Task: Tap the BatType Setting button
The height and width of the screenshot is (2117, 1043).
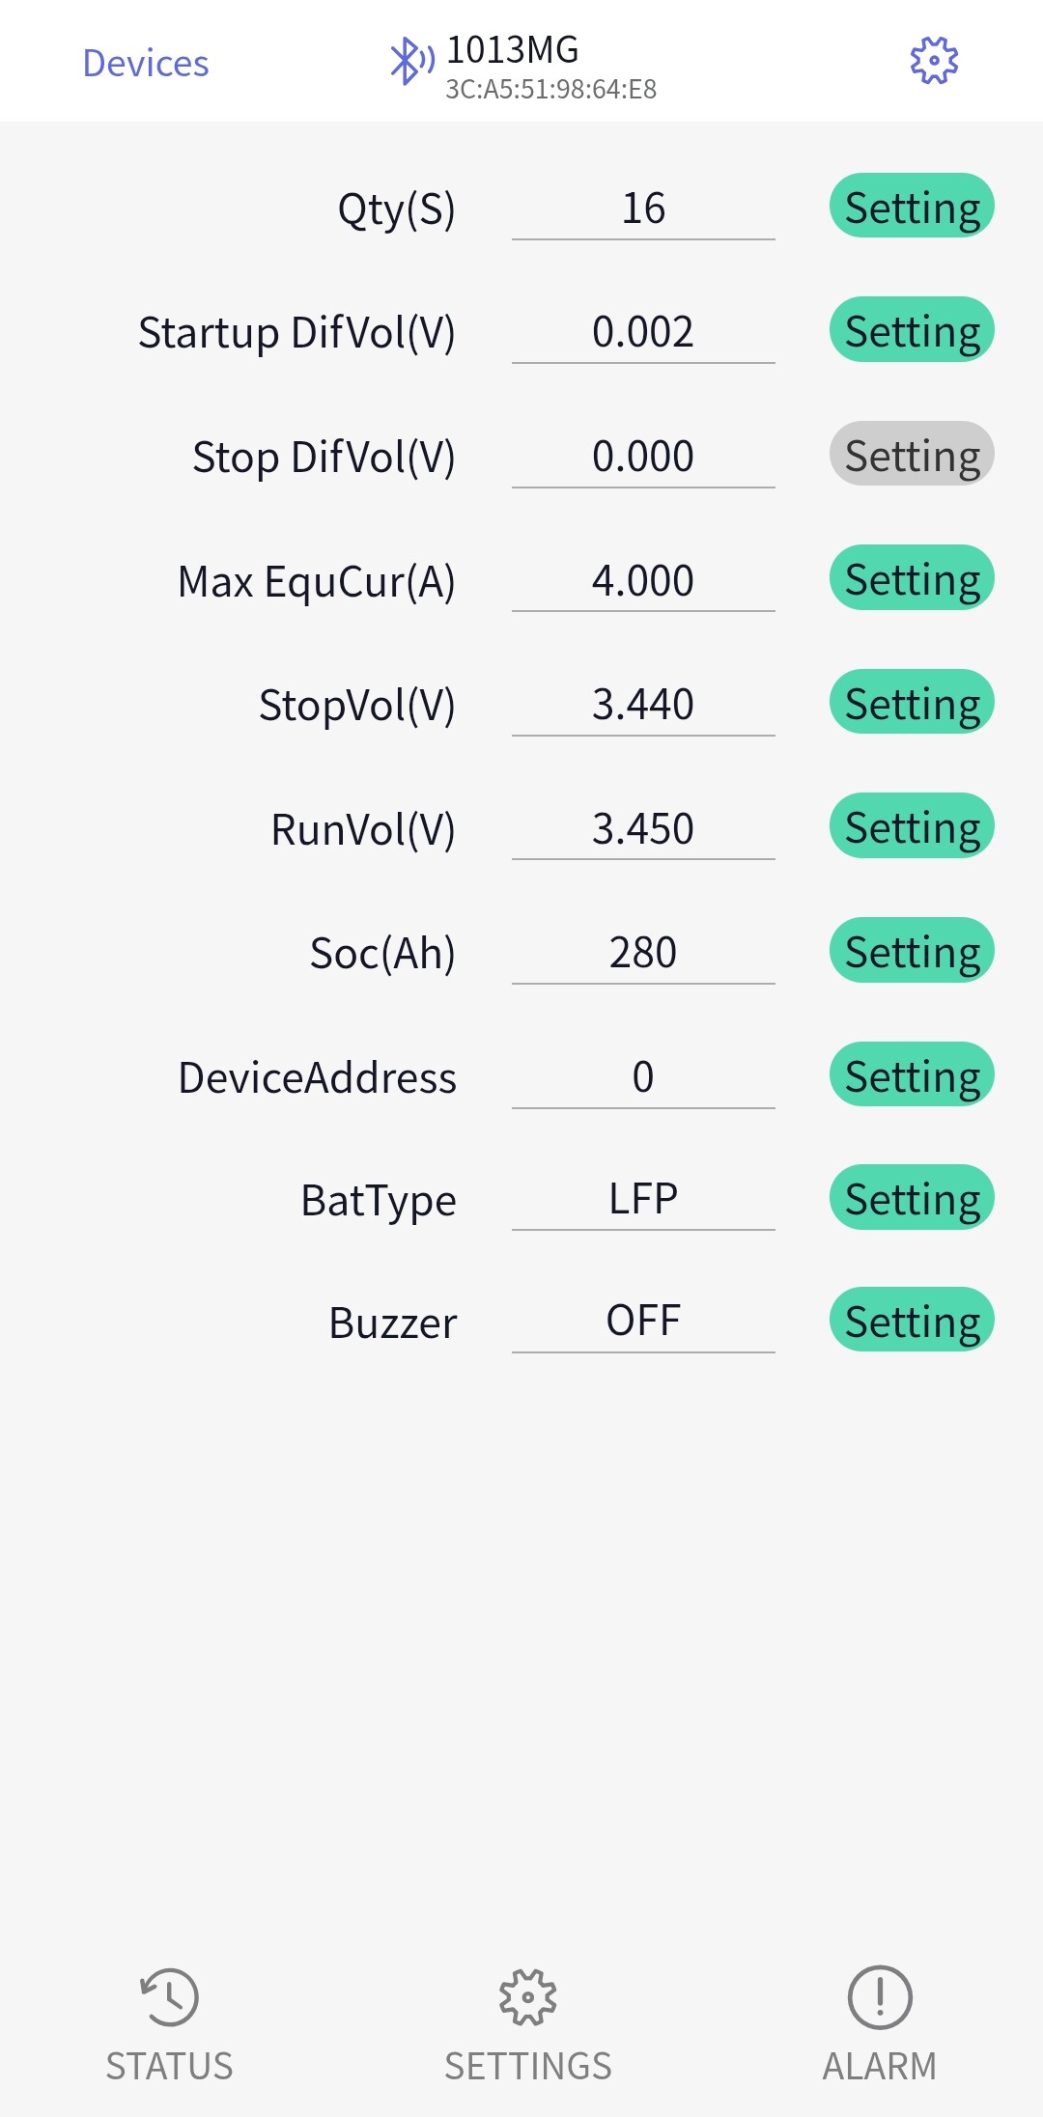Action: 912,1198
